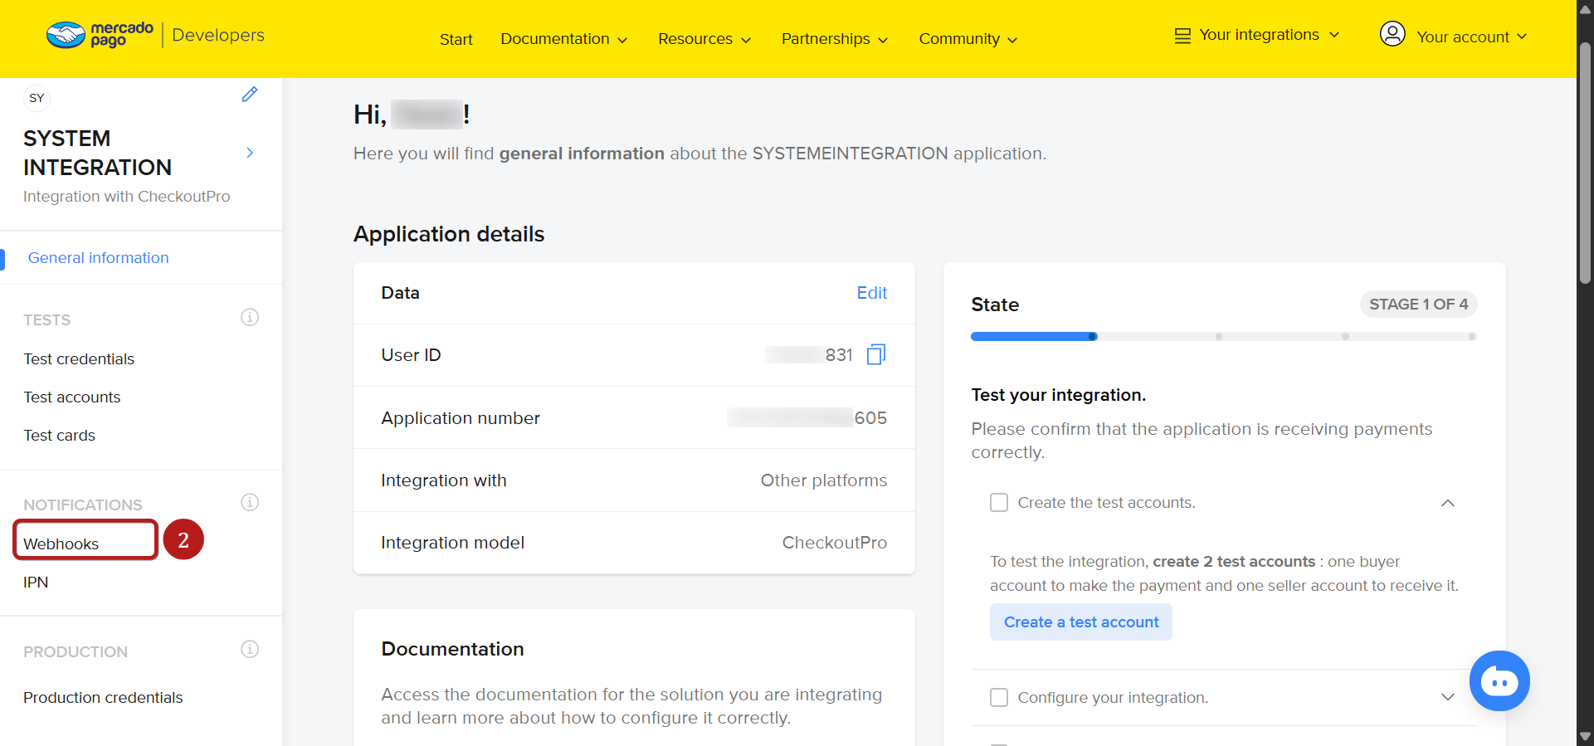Click the info icon beside PRODUCTION
Image resolution: width=1594 pixels, height=746 pixels.
(x=250, y=650)
